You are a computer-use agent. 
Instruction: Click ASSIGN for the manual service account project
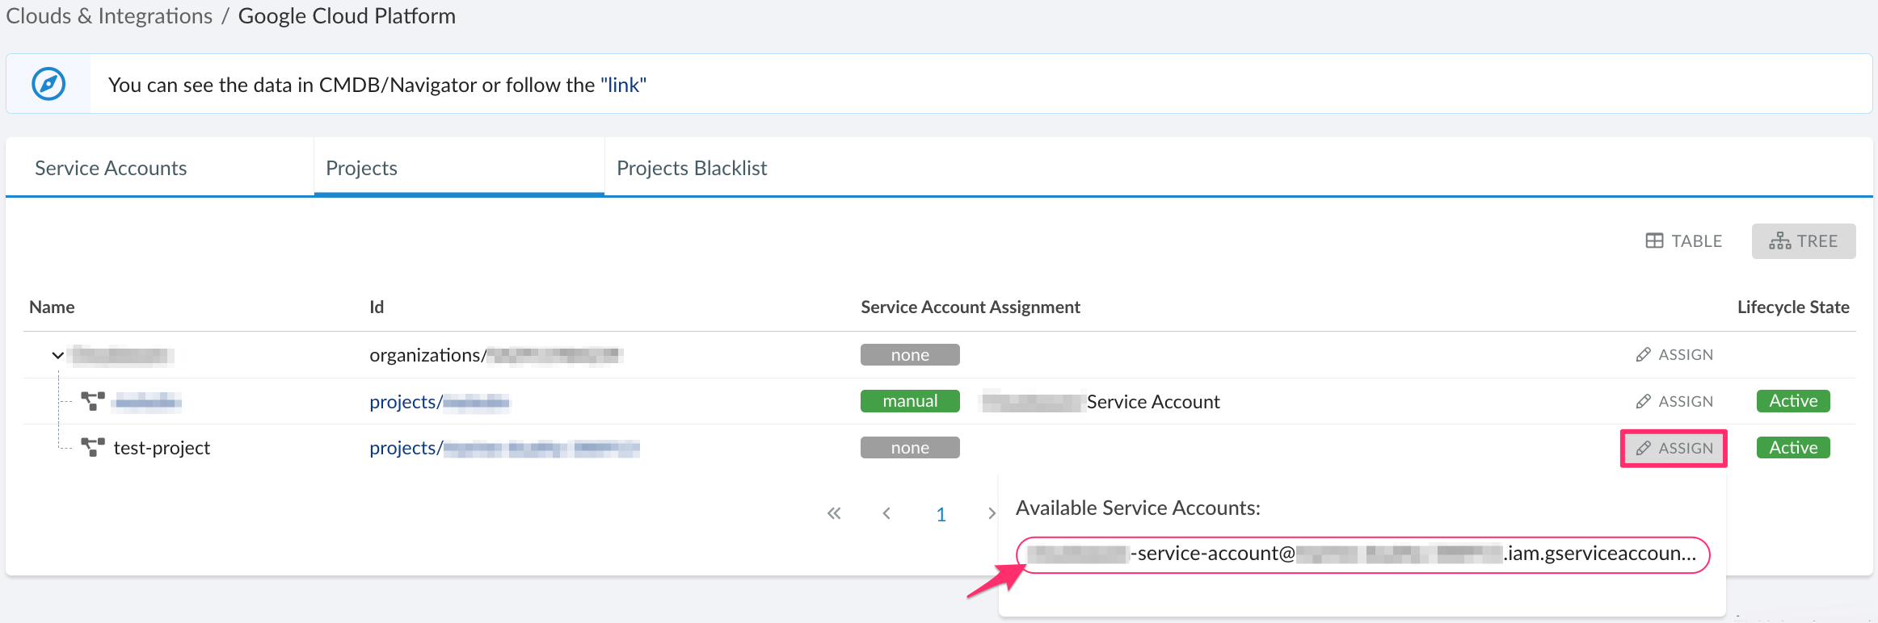1674,401
